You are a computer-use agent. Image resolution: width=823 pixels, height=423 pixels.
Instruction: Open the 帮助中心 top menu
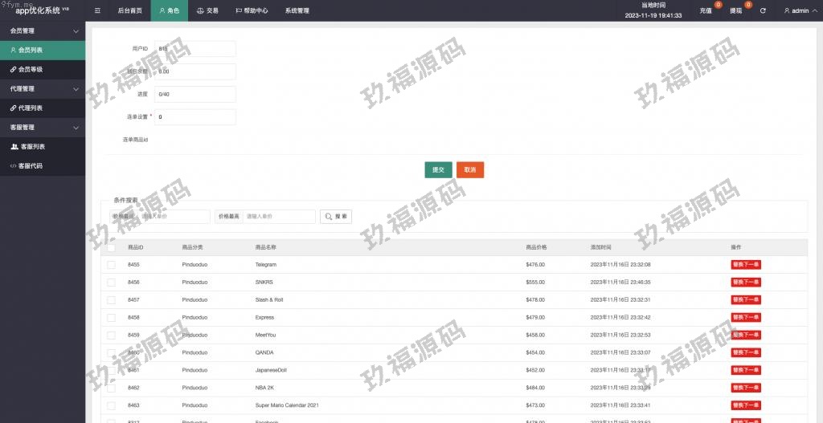tap(252, 10)
